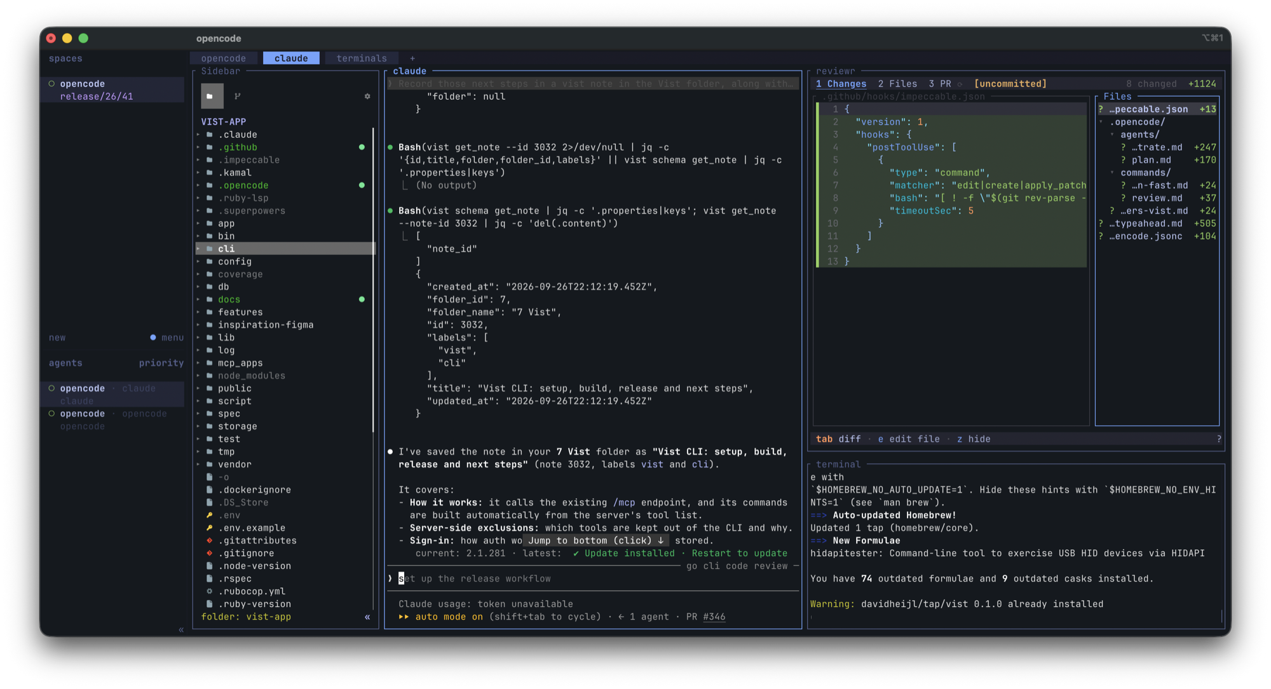Click the .gitignore git diamond icon
Screen dimensions: 1271x689
tap(209, 553)
